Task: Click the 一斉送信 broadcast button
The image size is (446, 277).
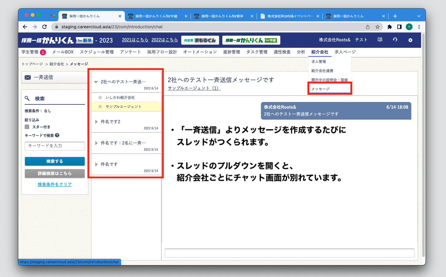Action: click(x=55, y=77)
